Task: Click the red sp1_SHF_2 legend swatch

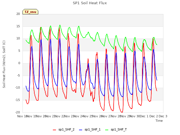Action: click(54, 130)
